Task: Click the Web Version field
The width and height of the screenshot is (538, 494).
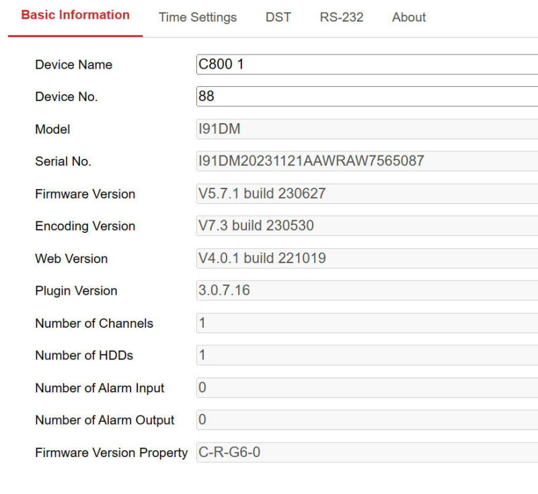Action: [x=367, y=258]
